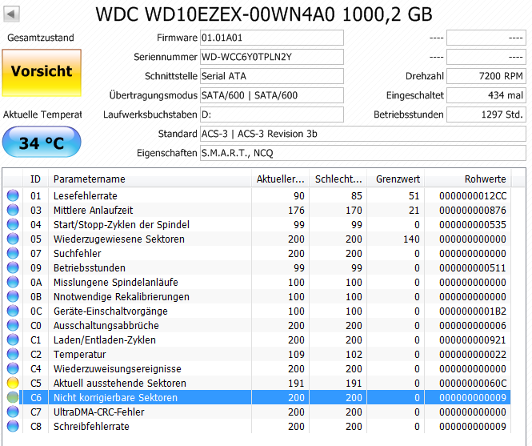The height and width of the screenshot is (446, 532).
Task: Click the status orb in row 09 Betriebsstunden
Action: tap(13, 267)
